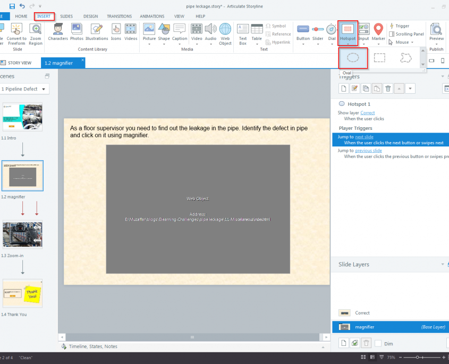Click the 'previous slide' trigger link
The height and width of the screenshot is (364, 449).
coord(368,151)
